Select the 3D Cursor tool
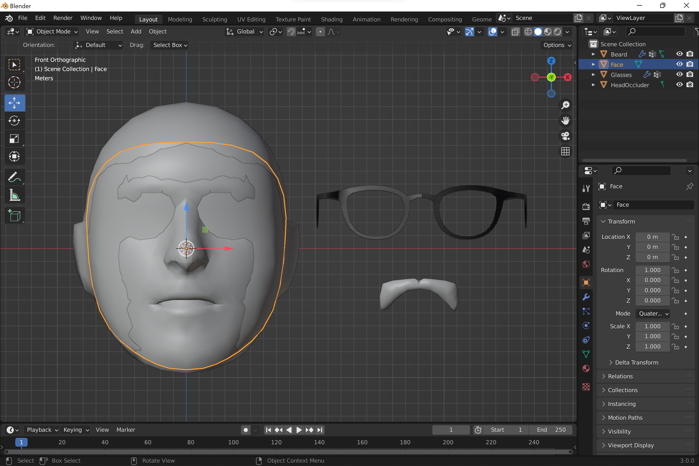The height and width of the screenshot is (466, 699). [x=14, y=82]
